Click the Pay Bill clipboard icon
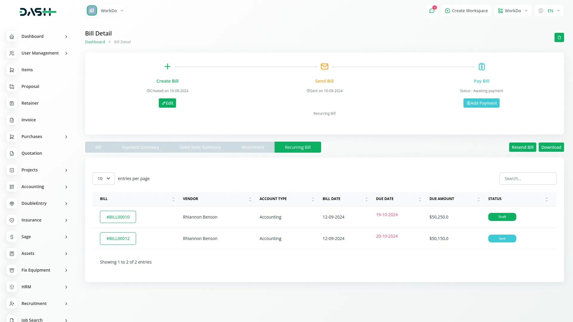This screenshot has width=573, height=322. (x=481, y=66)
